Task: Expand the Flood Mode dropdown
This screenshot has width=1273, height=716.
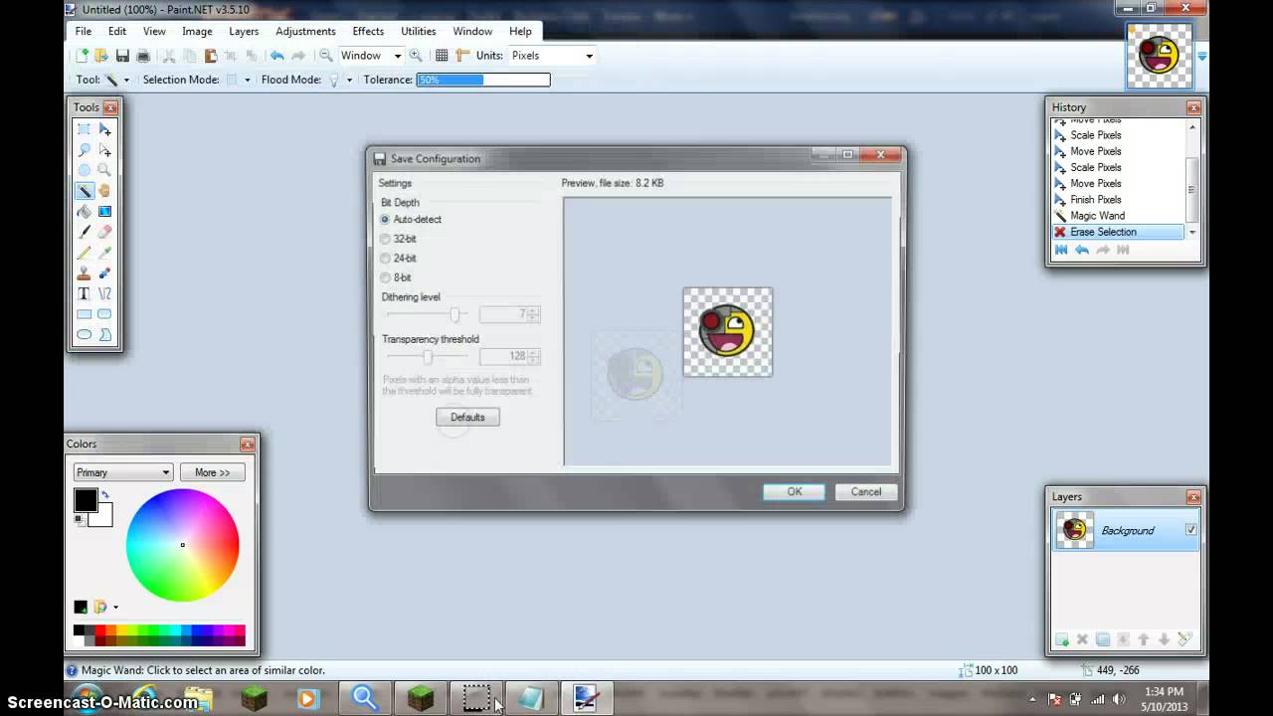Action: 349,80
